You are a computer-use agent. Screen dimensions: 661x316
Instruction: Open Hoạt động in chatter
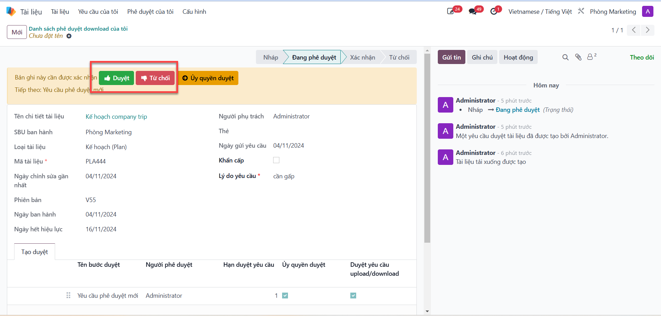[518, 57]
